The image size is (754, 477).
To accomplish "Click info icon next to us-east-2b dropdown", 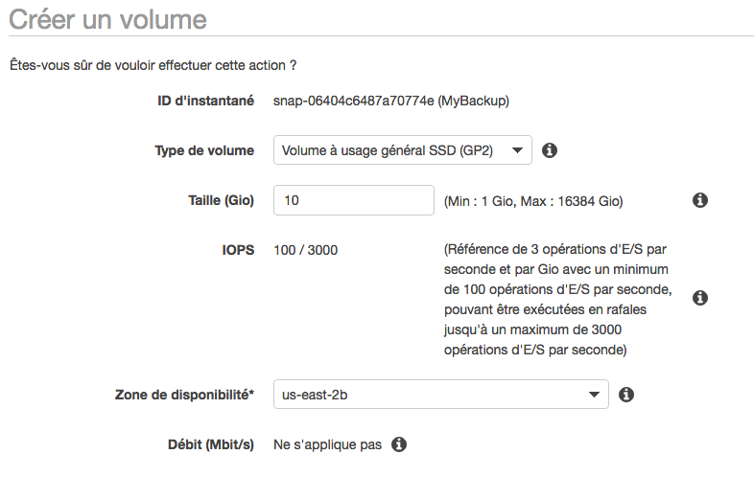I will [626, 394].
